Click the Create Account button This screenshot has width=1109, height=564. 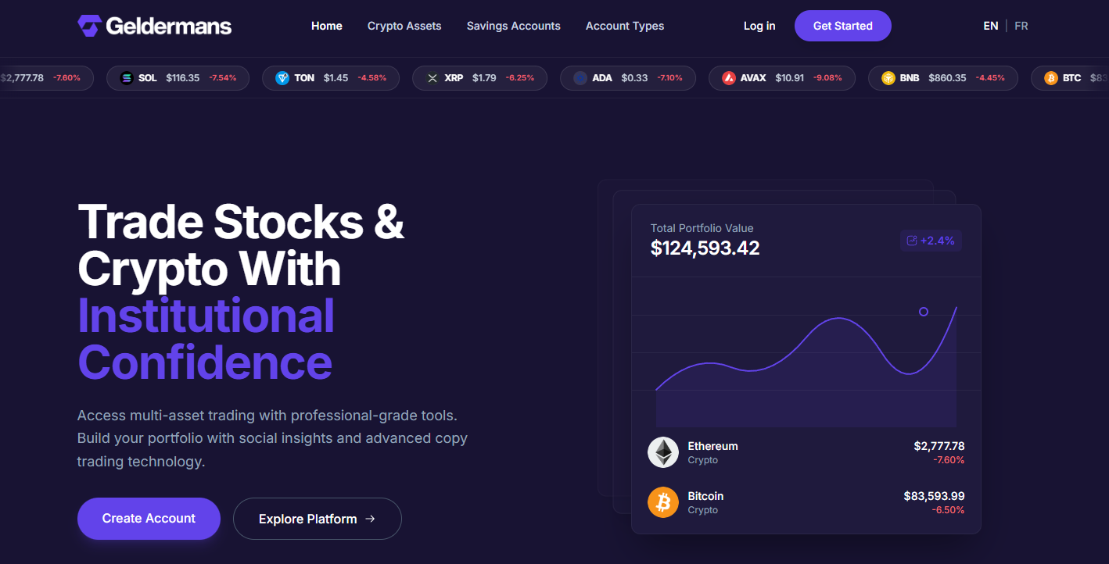(149, 519)
